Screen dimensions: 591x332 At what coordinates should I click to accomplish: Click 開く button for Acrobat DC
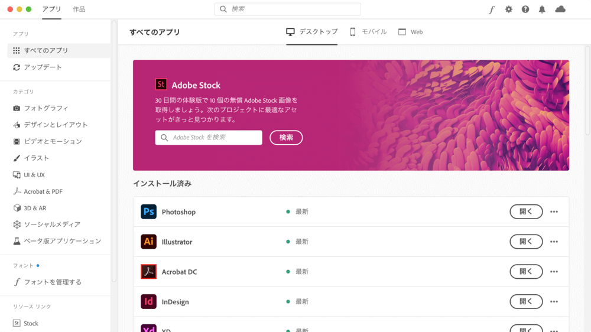pos(526,271)
